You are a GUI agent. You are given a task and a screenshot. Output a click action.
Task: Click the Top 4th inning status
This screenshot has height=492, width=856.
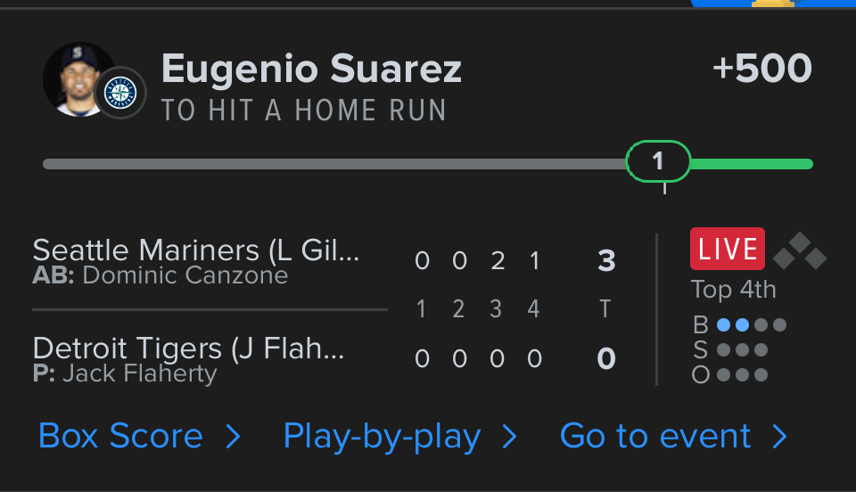734,290
